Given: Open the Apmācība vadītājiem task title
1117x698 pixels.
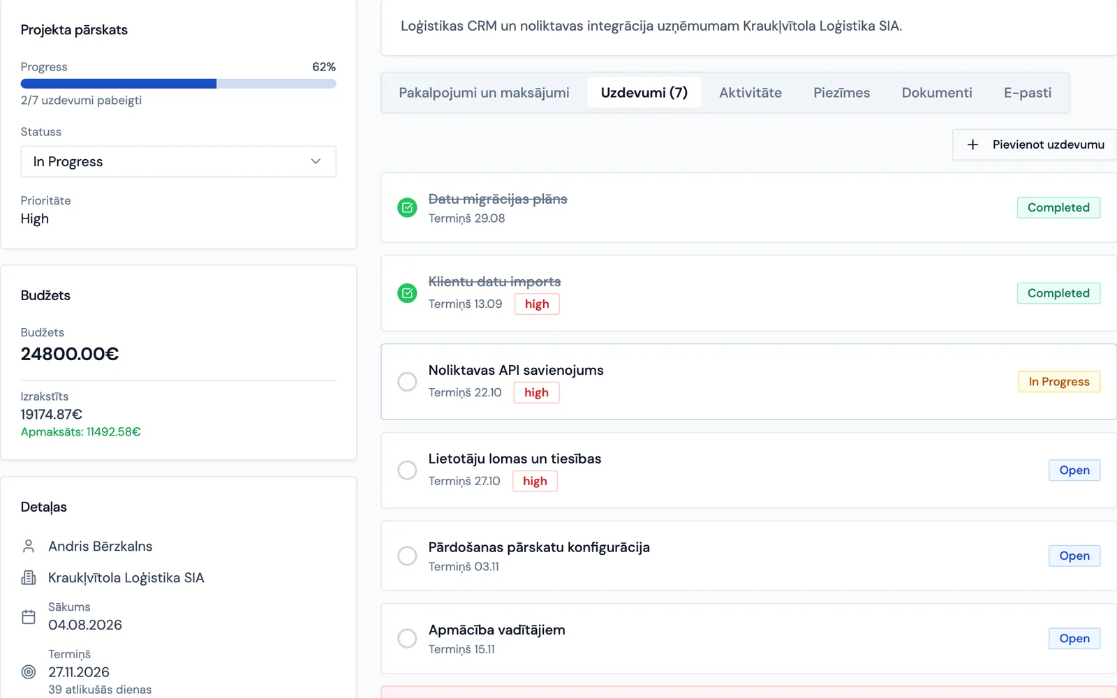Looking at the screenshot, I should pos(497,630).
